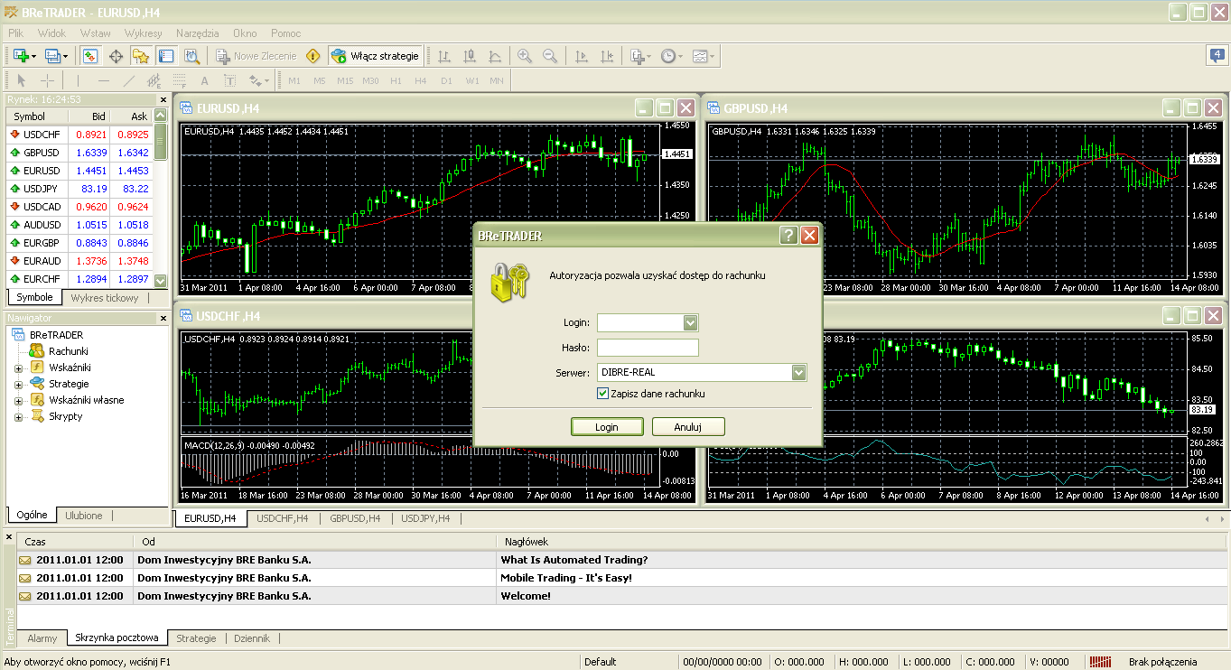Select the crosshair tool
The image size is (1231, 670).
pos(48,80)
